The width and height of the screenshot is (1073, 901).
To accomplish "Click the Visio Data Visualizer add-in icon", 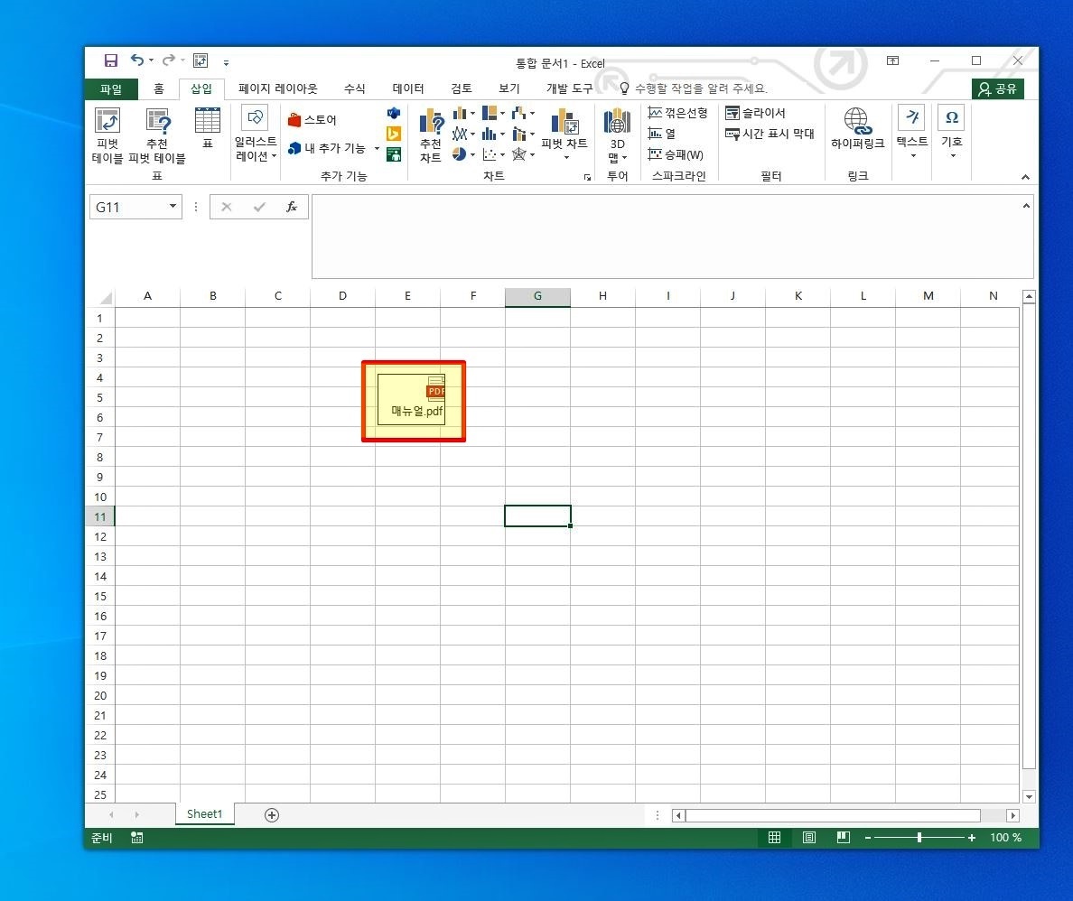I will (x=394, y=113).
